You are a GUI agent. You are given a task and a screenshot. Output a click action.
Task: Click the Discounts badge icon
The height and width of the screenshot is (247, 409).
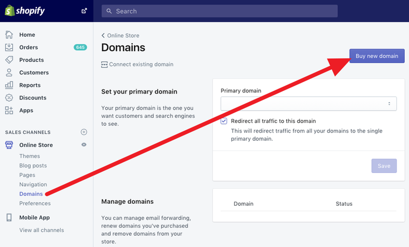point(9,98)
